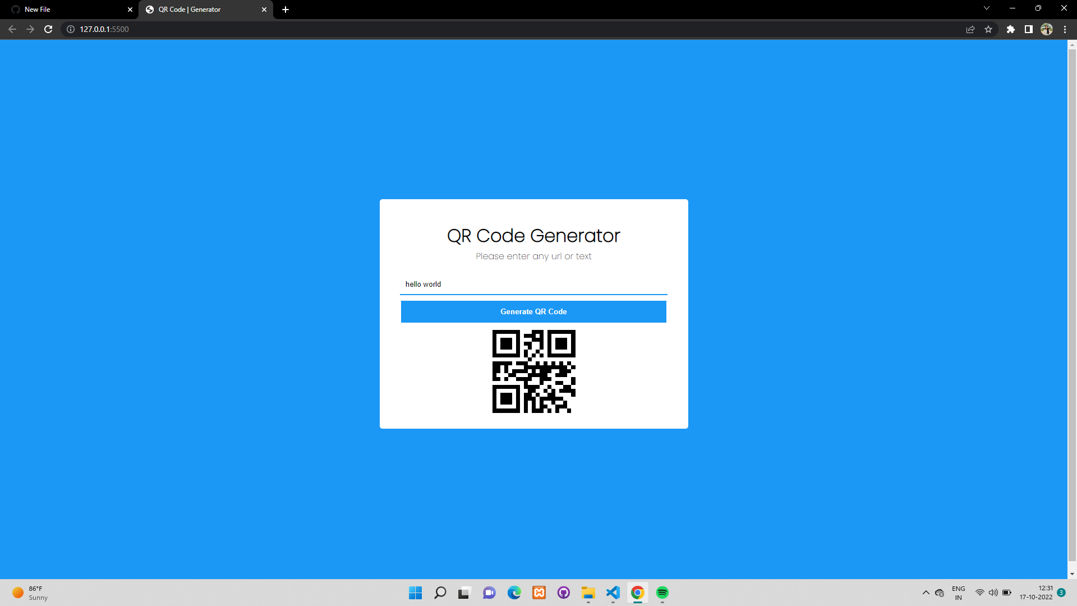Click the Generate QR Code button
This screenshot has width=1077, height=606.
click(x=533, y=311)
